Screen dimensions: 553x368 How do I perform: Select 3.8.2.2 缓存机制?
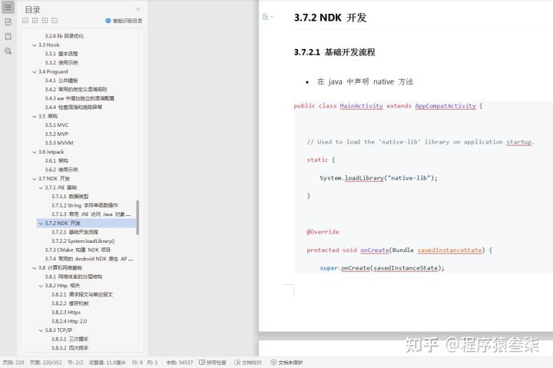(x=70, y=303)
